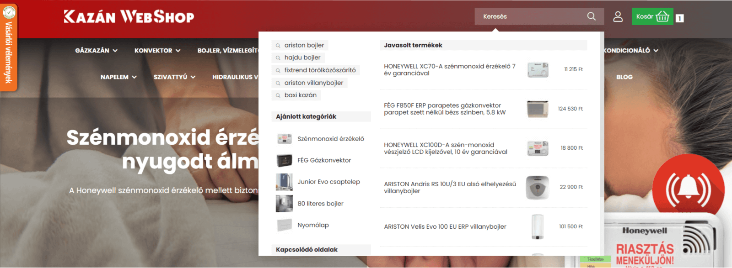
Task: Click the 101 500 Ft price
Action: point(571,226)
